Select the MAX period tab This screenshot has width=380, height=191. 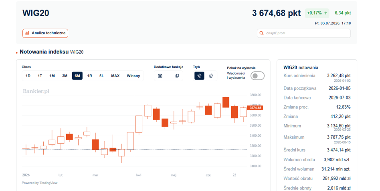pos(115,76)
